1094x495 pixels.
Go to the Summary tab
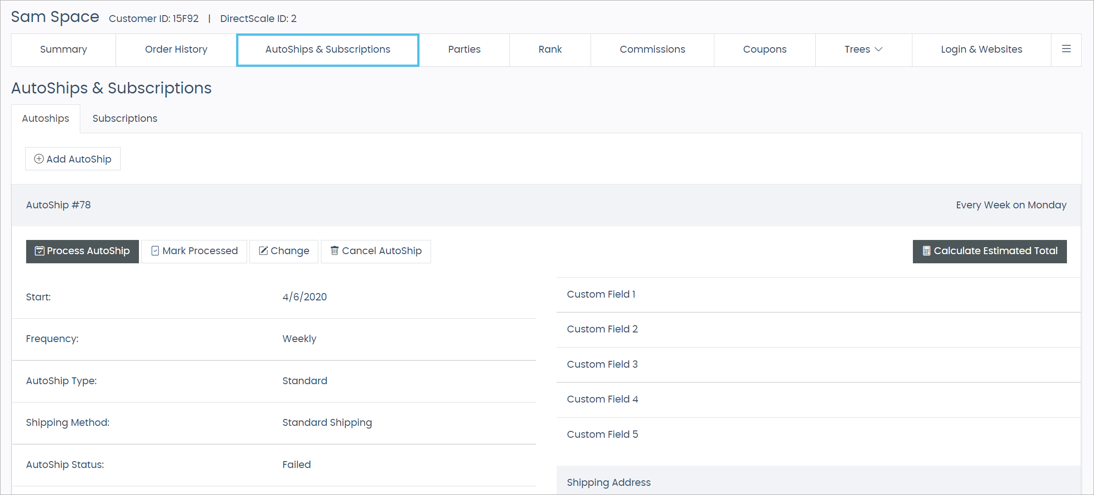point(63,49)
